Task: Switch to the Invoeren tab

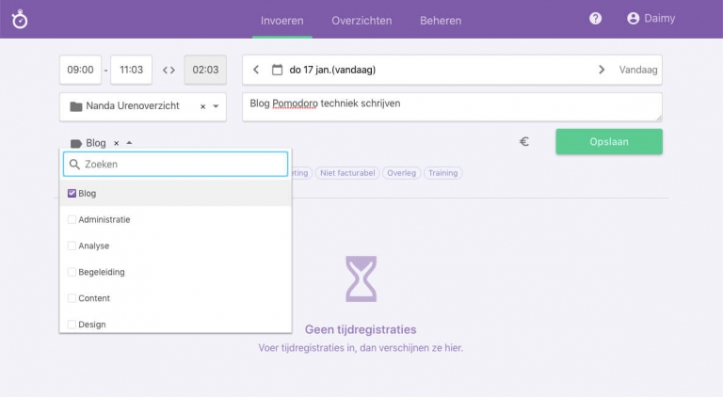Action: coord(282,21)
